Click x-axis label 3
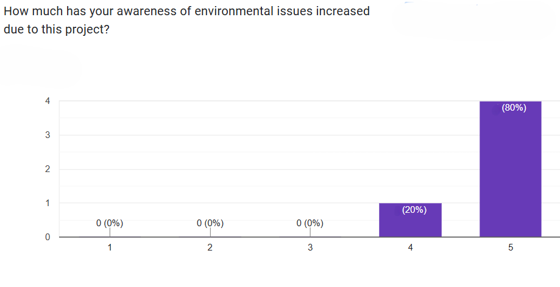This screenshot has width=560, height=287. [310, 247]
